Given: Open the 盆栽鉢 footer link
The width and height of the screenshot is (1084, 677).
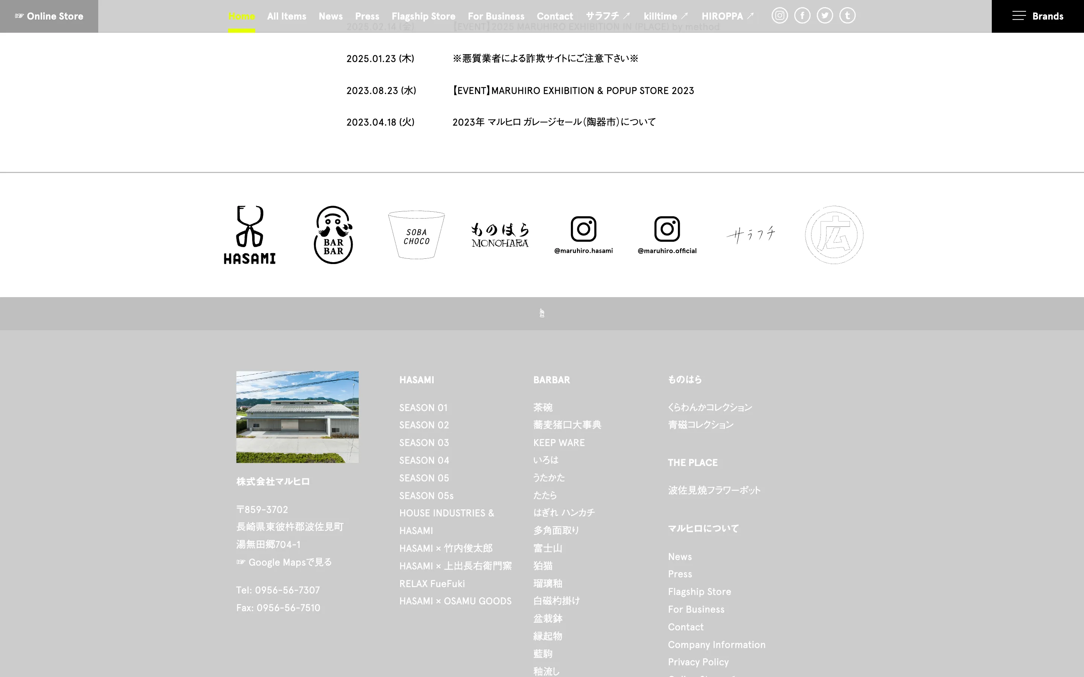Looking at the screenshot, I should pos(547,618).
